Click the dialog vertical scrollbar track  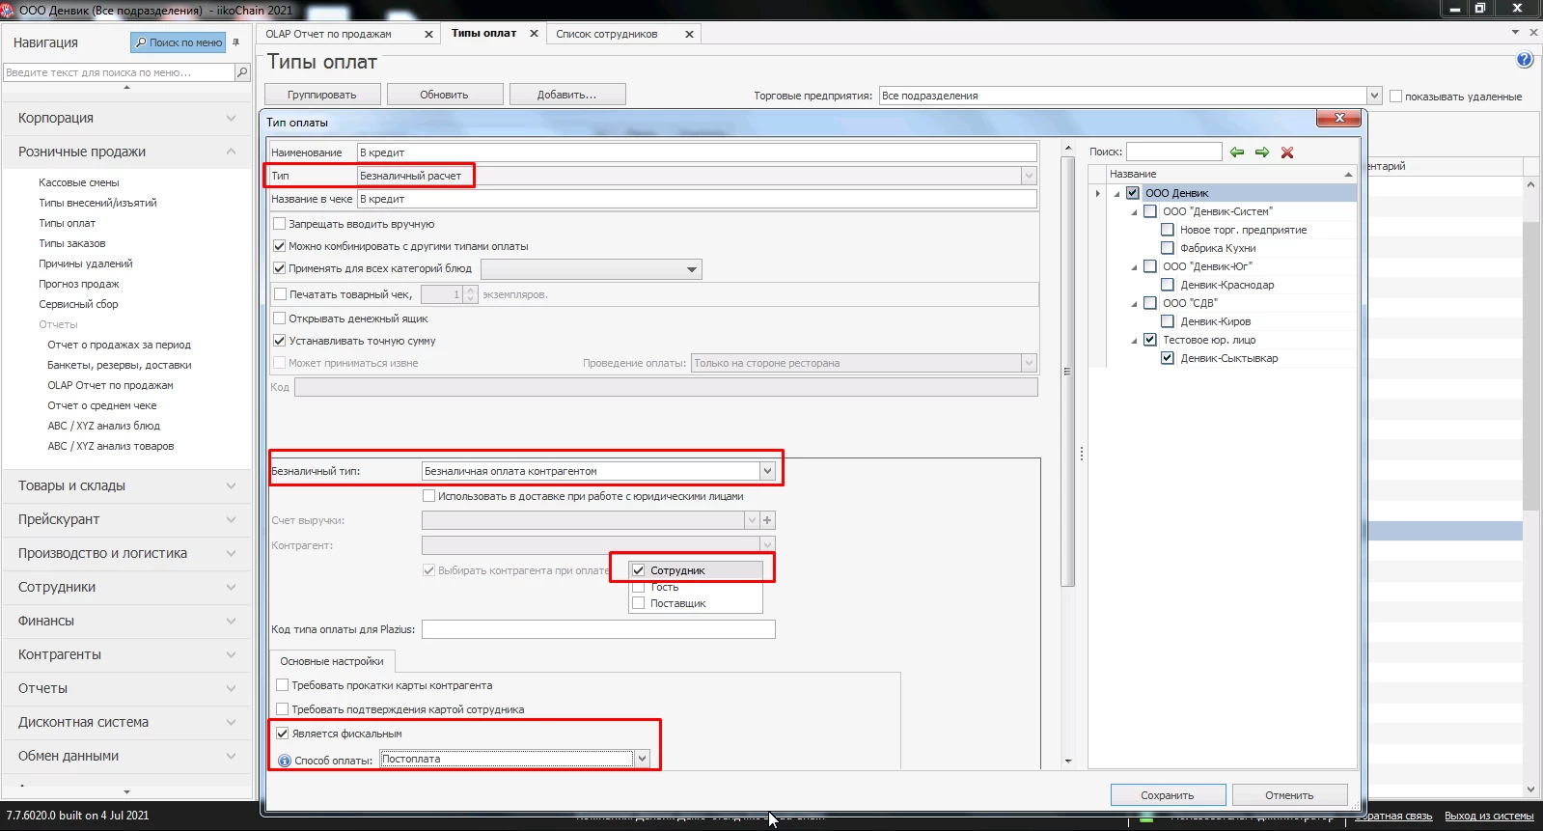pyautogui.click(x=1067, y=676)
